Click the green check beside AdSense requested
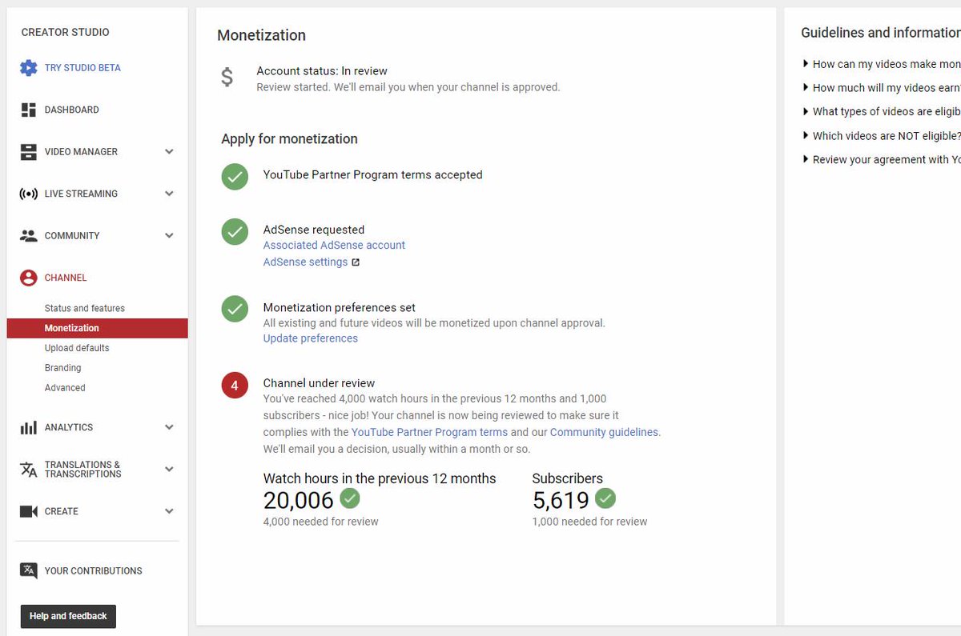The width and height of the screenshot is (961, 636). point(235,231)
